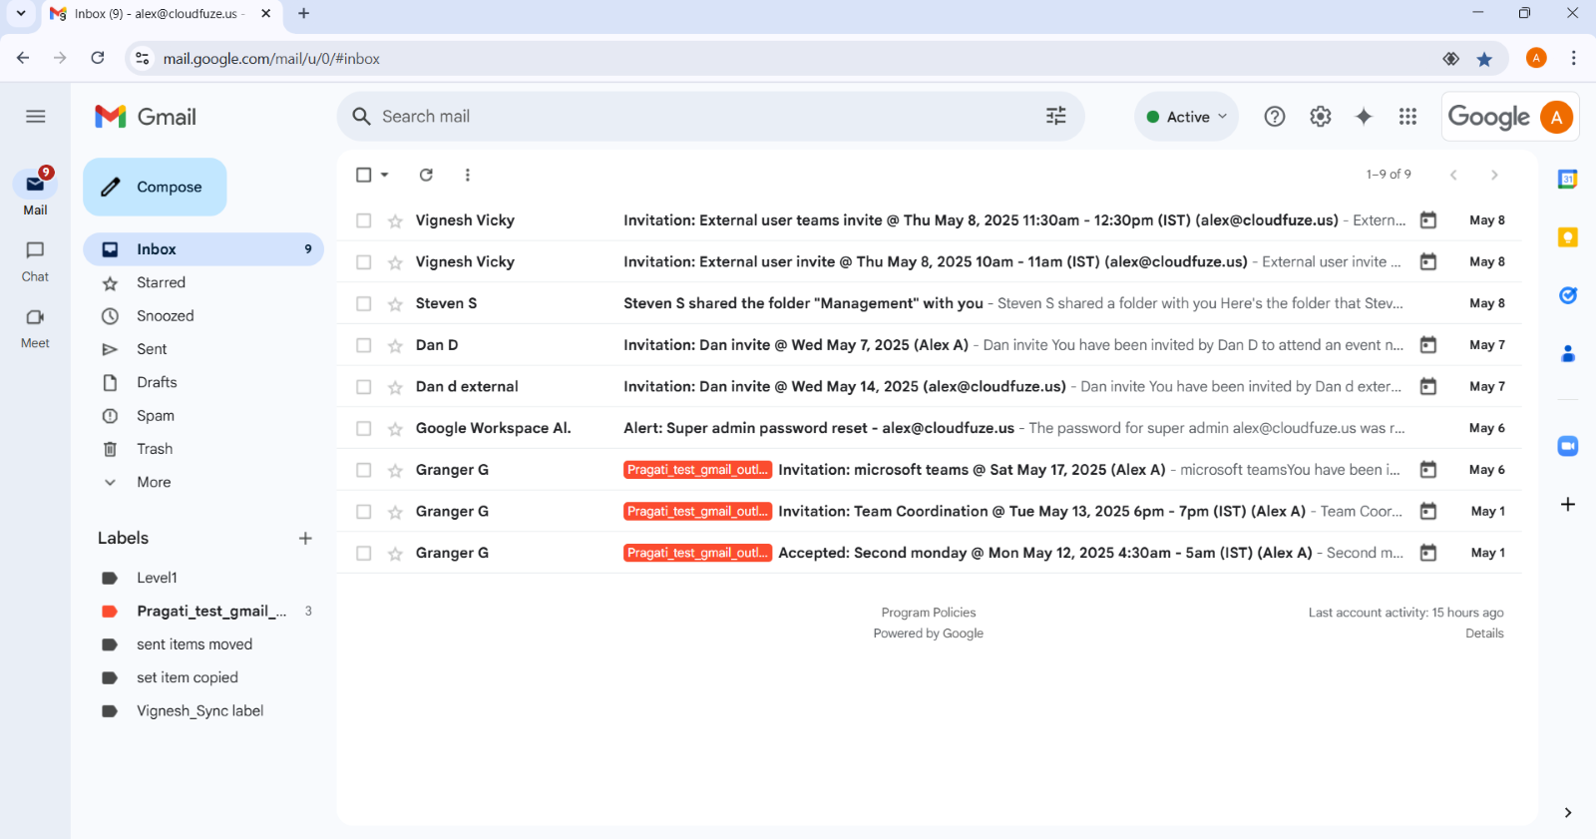Open the Gemini sparkle icon
This screenshot has width=1596, height=839.
pyautogui.click(x=1364, y=117)
